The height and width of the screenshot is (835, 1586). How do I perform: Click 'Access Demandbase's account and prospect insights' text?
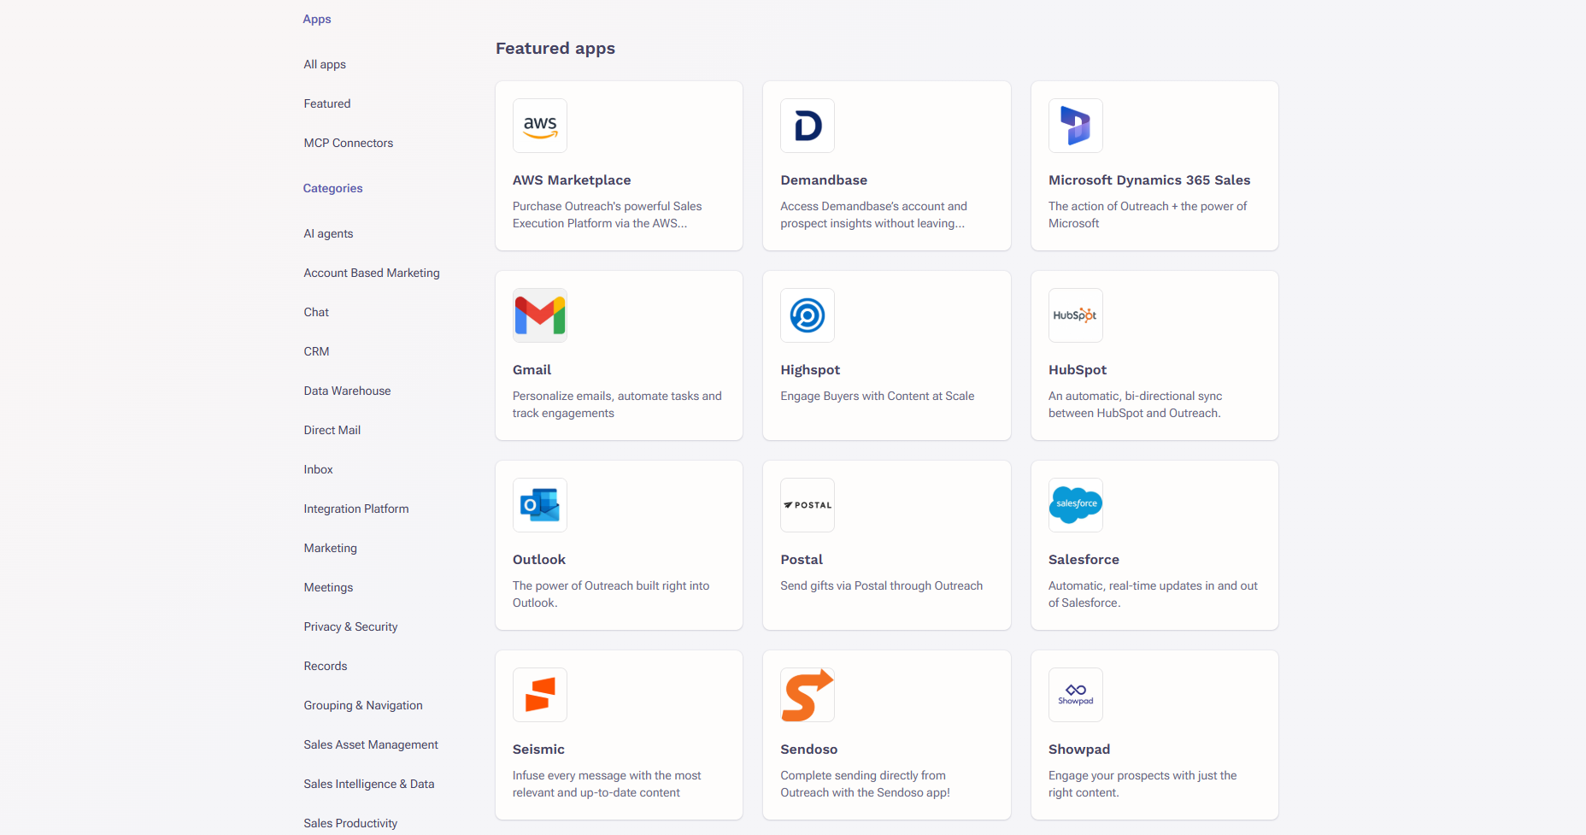[x=873, y=215]
